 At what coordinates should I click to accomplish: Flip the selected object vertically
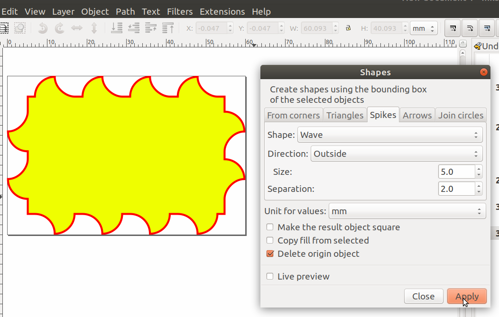click(x=94, y=28)
